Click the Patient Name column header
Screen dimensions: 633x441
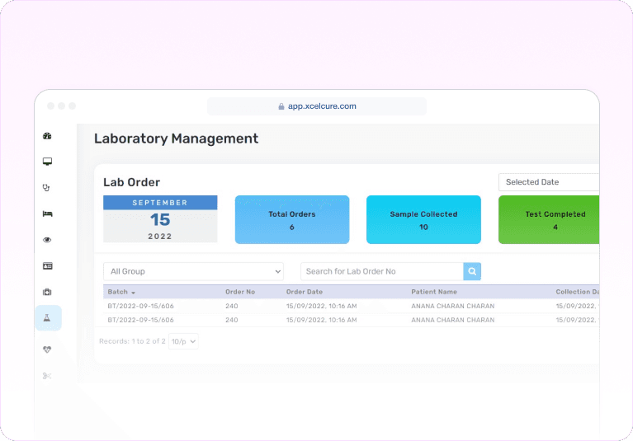point(434,292)
